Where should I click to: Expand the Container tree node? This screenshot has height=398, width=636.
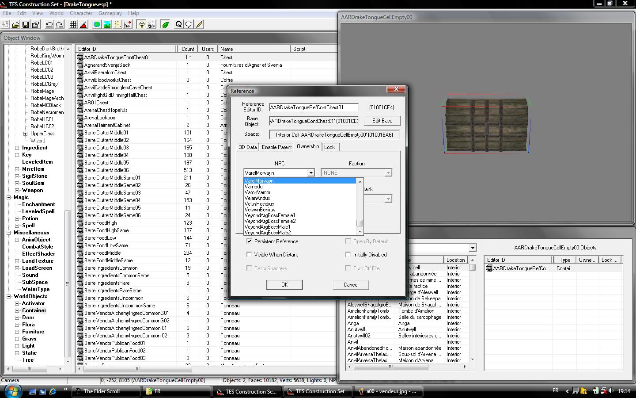pyautogui.click(x=17, y=310)
